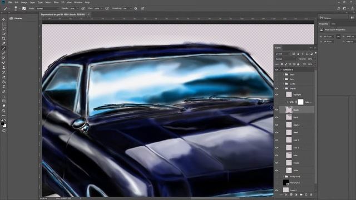Click the foreground color swatch
Image resolution: width=356 pixels, height=200 pixels.
pos(2,124)
